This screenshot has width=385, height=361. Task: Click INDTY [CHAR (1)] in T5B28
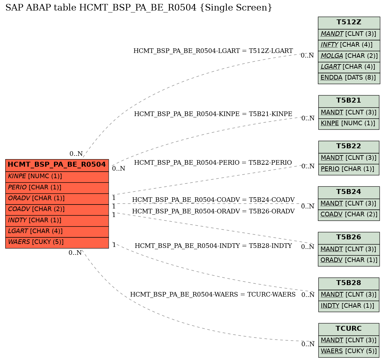pyautogui.click(x=349, y=306)
